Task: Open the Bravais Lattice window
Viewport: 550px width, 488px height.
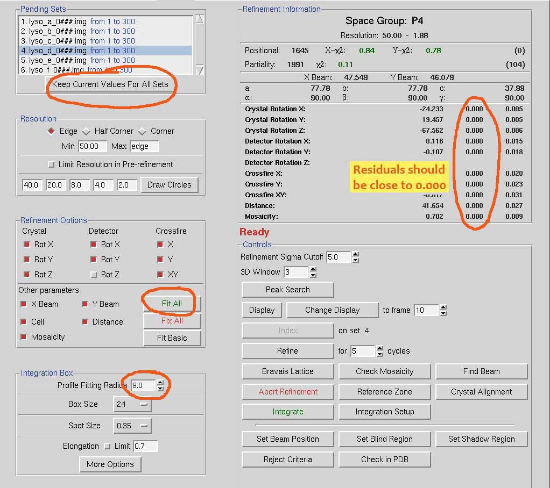Action: point(287,371)
